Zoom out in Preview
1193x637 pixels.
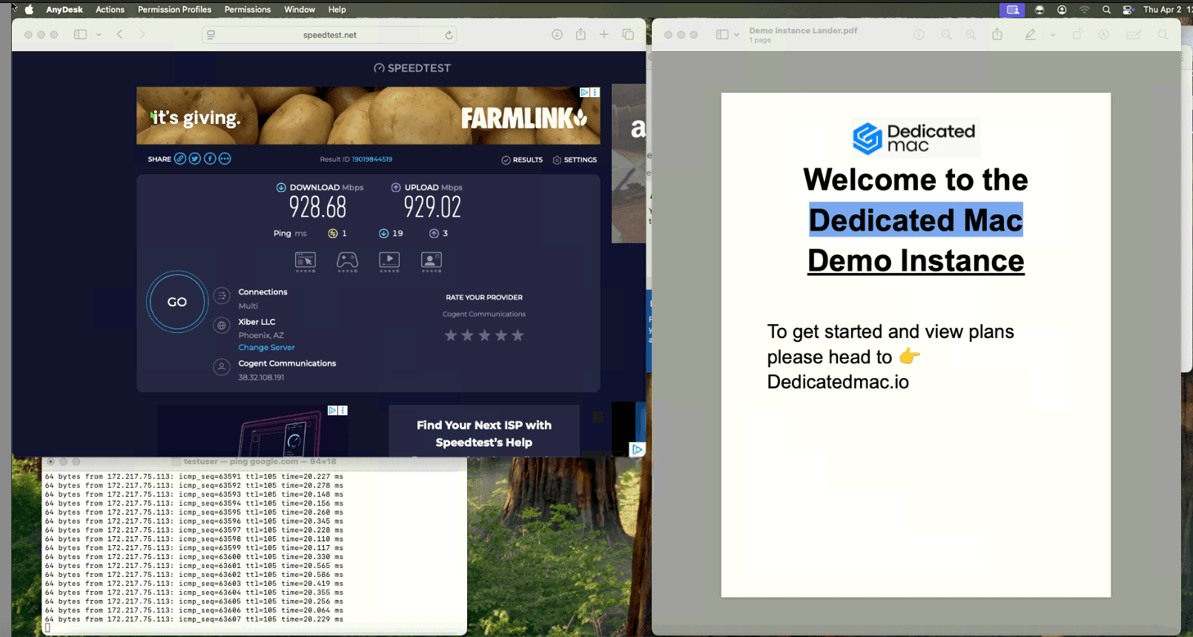(x=946, y=35)
